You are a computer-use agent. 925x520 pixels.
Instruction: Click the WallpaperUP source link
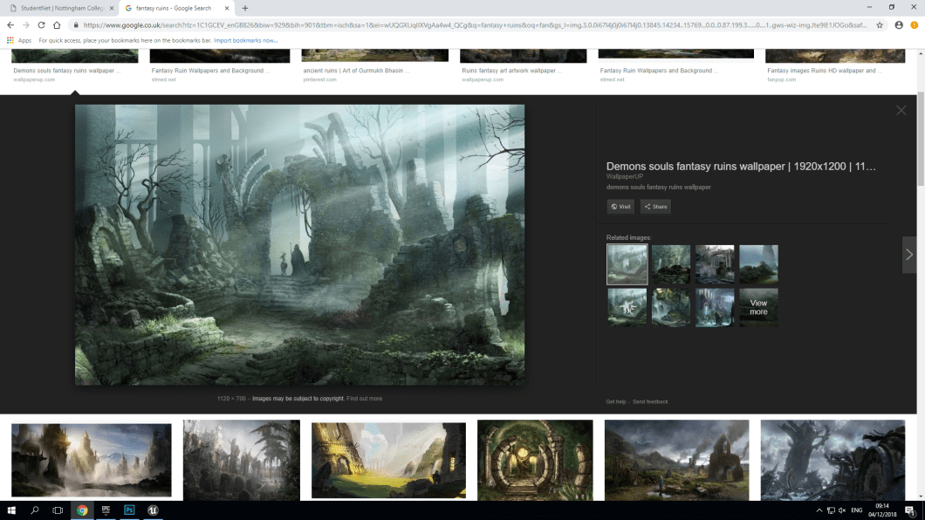tap(625, 176)
